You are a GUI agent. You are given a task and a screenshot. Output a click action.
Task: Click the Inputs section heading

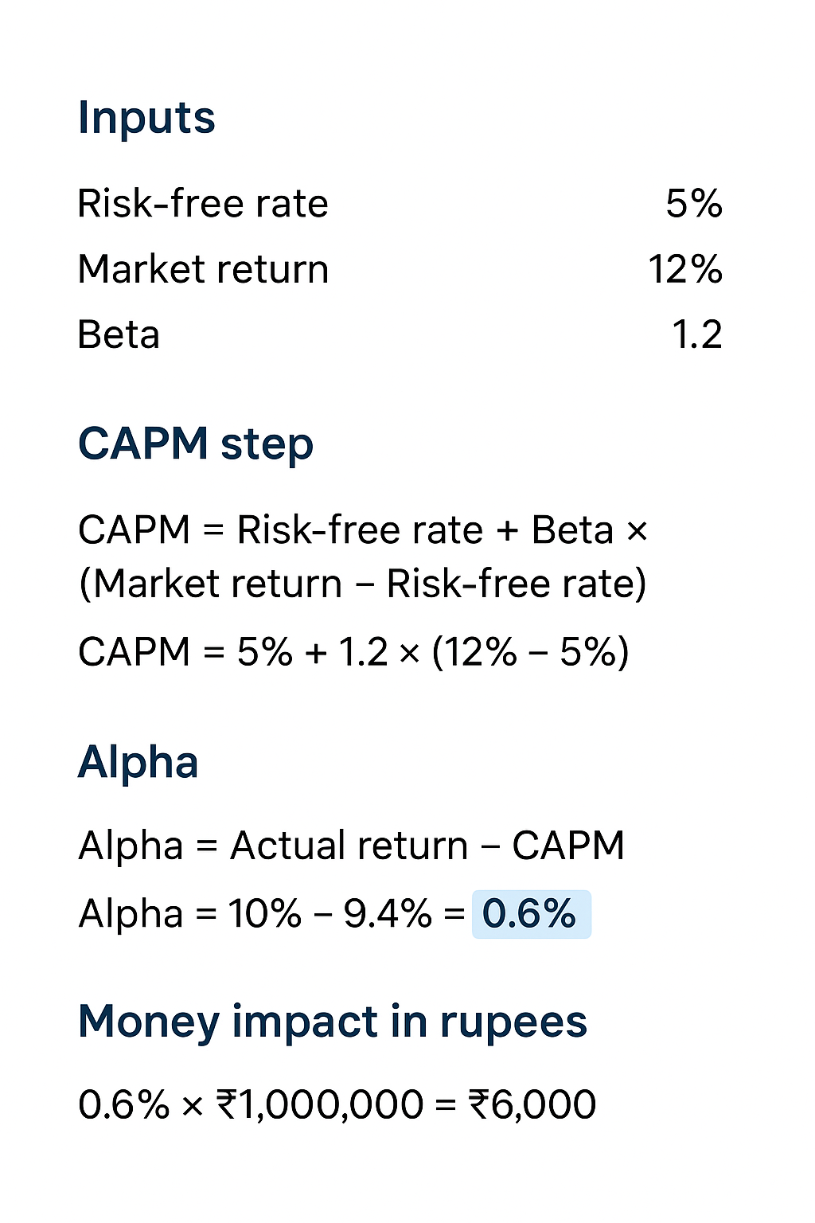(x=146, y=119)
